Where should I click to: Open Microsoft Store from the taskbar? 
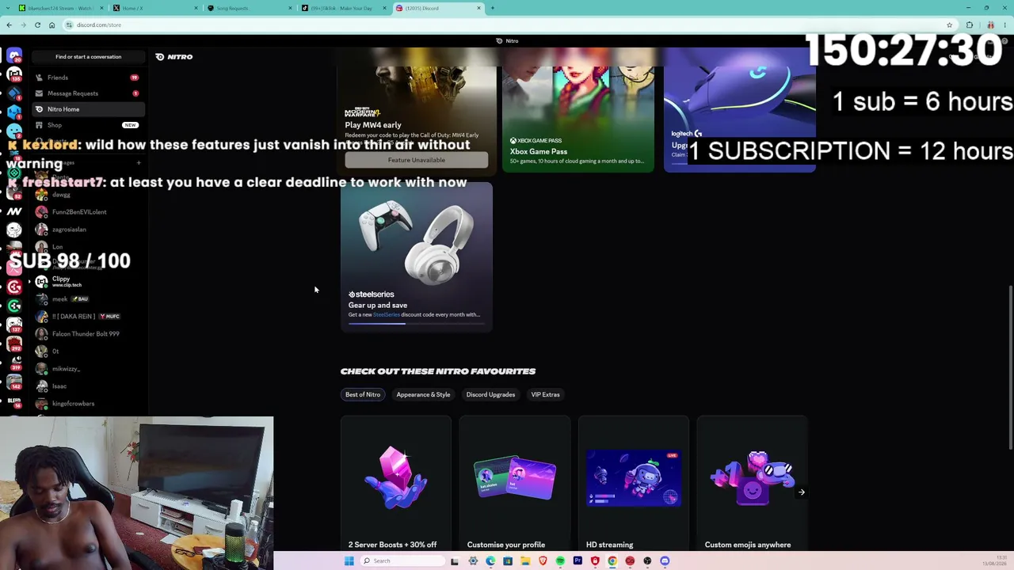click(x=508, y=561)
